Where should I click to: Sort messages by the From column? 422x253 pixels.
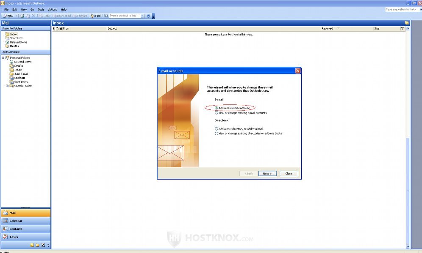pyautogui.click(x=84, y=28)
